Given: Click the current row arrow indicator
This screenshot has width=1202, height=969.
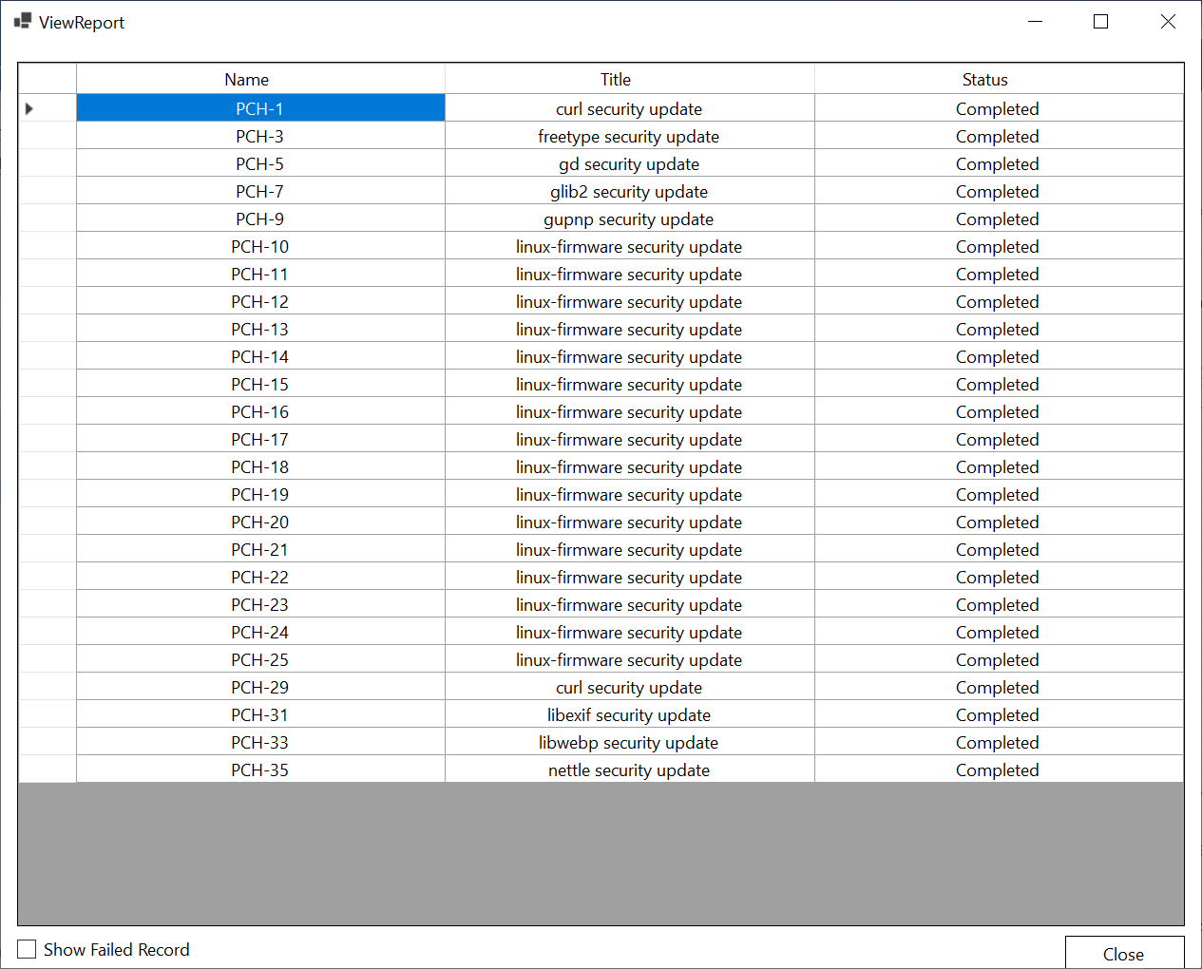Looking at the screenshot, I should pos(29,108).
